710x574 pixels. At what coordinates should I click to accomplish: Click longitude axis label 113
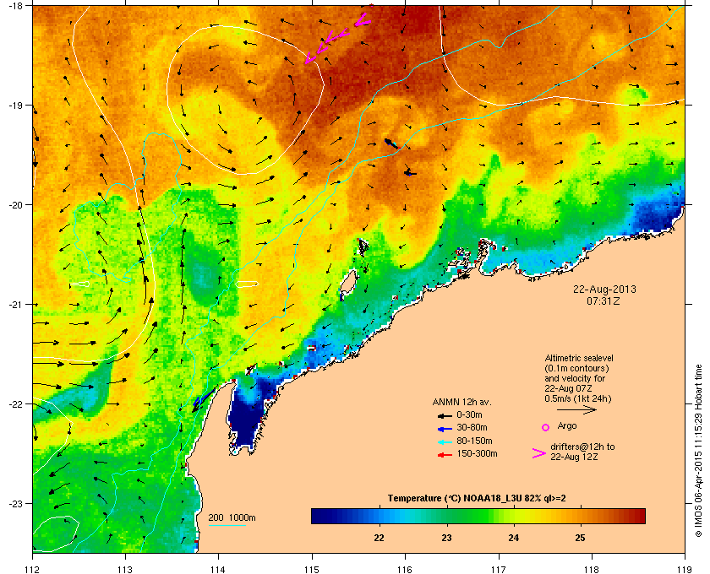125,569
